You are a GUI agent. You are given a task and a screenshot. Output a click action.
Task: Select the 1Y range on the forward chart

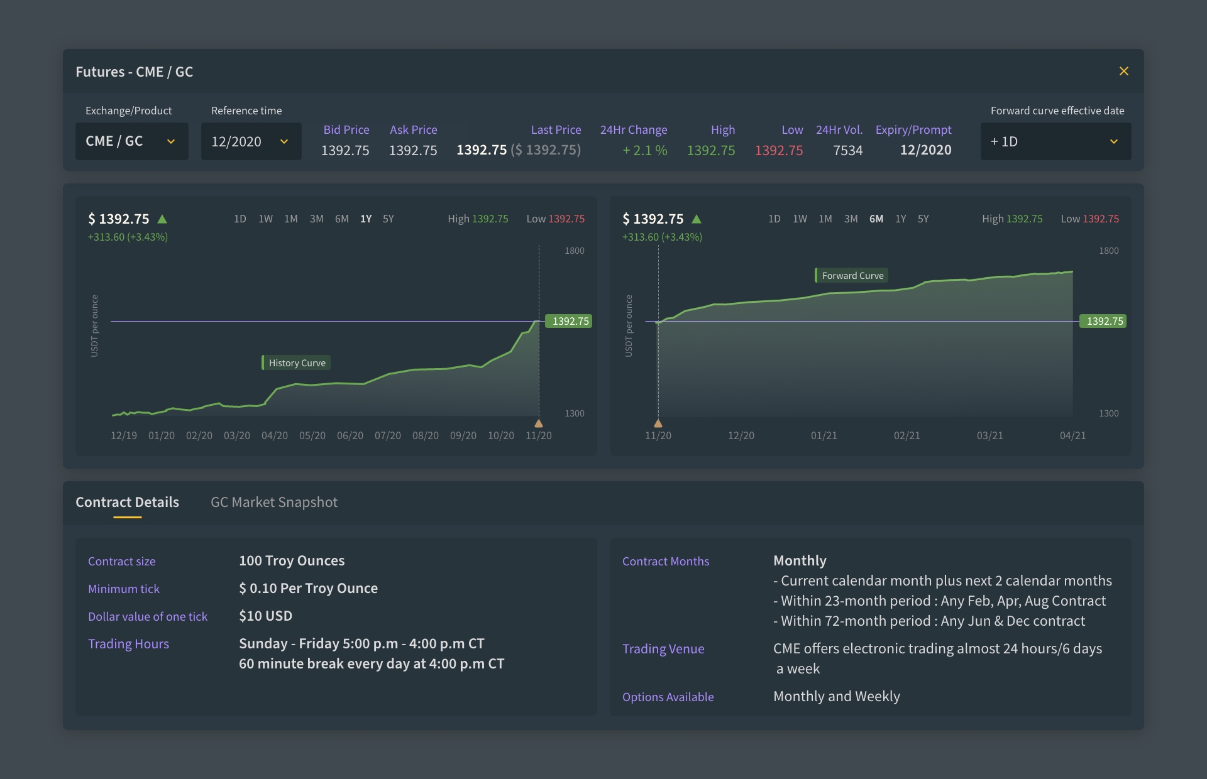[x=900, y=219]
